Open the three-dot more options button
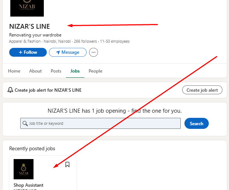 [94, 52]
